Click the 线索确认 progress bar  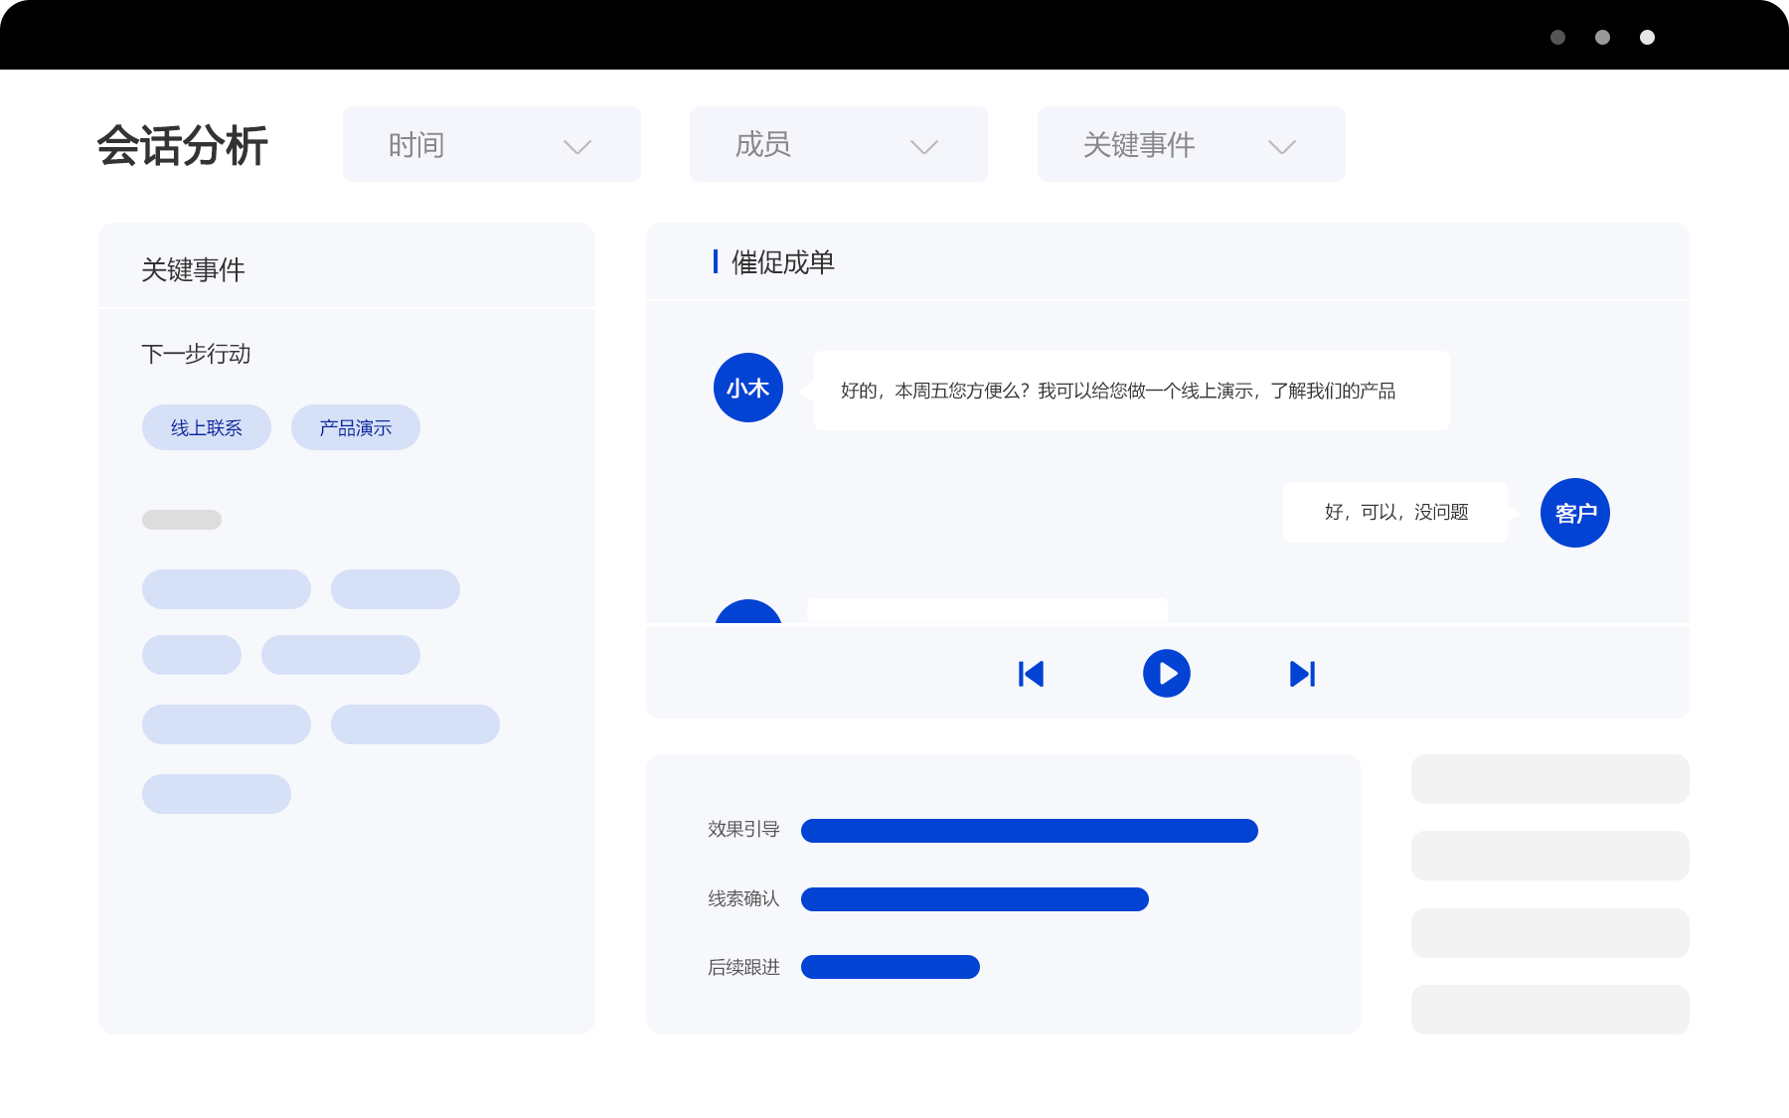pos(974,899)
